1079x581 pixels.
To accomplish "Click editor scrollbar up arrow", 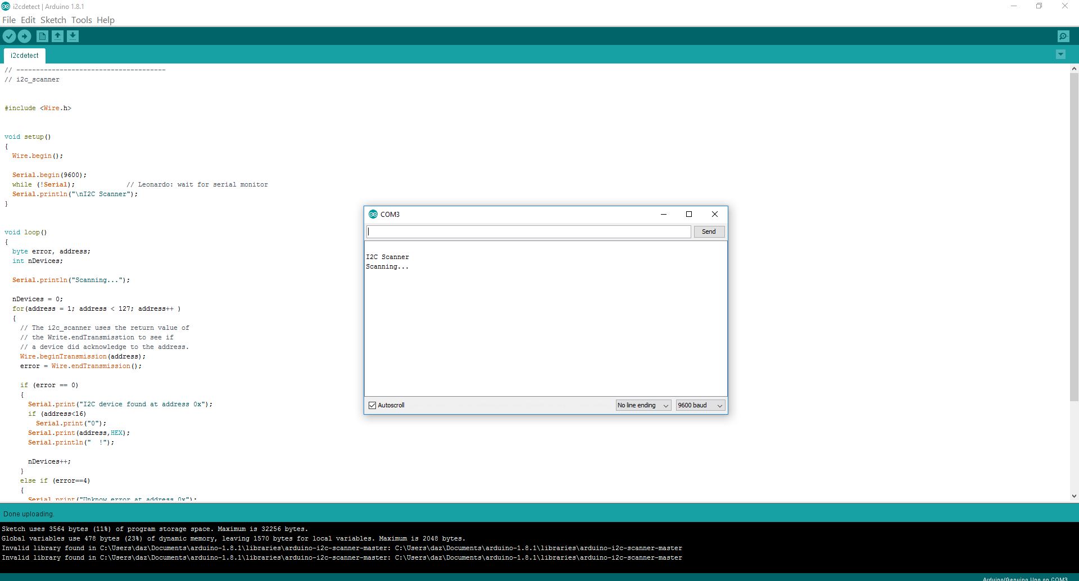I will tap(1074, 69).
